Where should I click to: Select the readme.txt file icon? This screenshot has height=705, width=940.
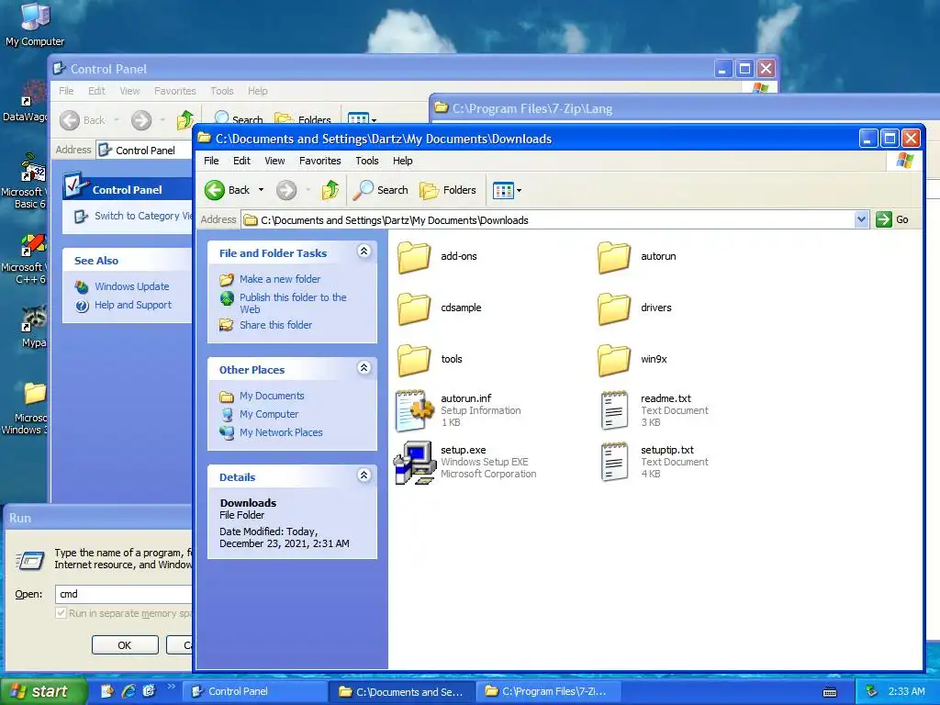pos(614,410)
